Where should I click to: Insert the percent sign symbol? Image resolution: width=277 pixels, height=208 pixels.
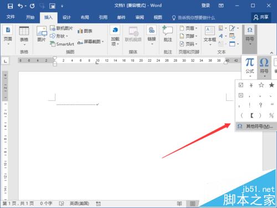tap(271, 115)
